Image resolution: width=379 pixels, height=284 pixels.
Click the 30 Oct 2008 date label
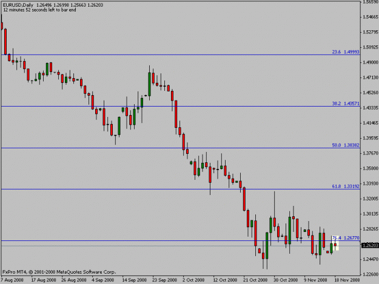286,280
